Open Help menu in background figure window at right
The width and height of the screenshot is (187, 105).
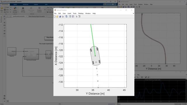(151, 4)
